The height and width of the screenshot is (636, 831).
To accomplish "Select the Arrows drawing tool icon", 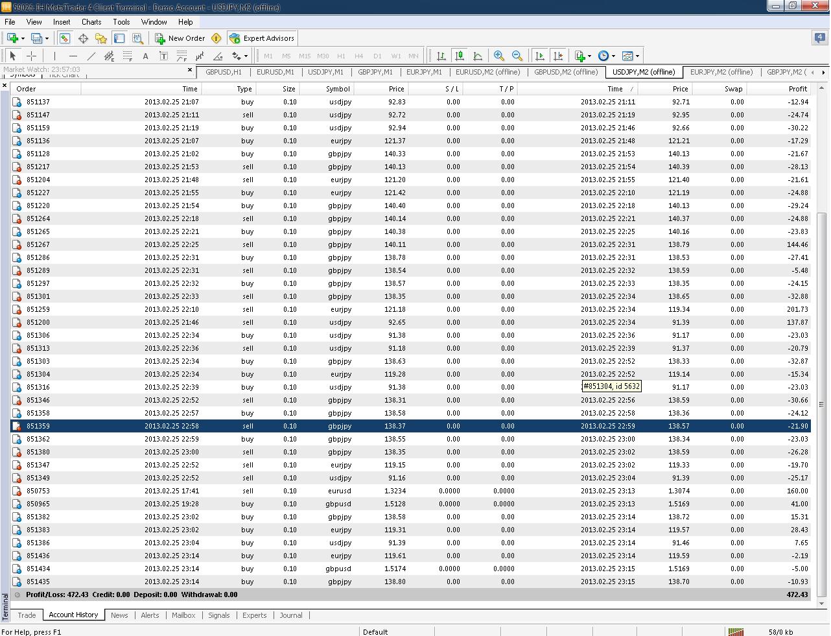I will pos(236,56).
